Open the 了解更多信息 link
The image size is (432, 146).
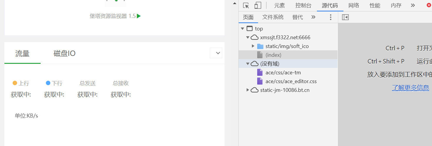pyautogui.click(x=411, y=88)
